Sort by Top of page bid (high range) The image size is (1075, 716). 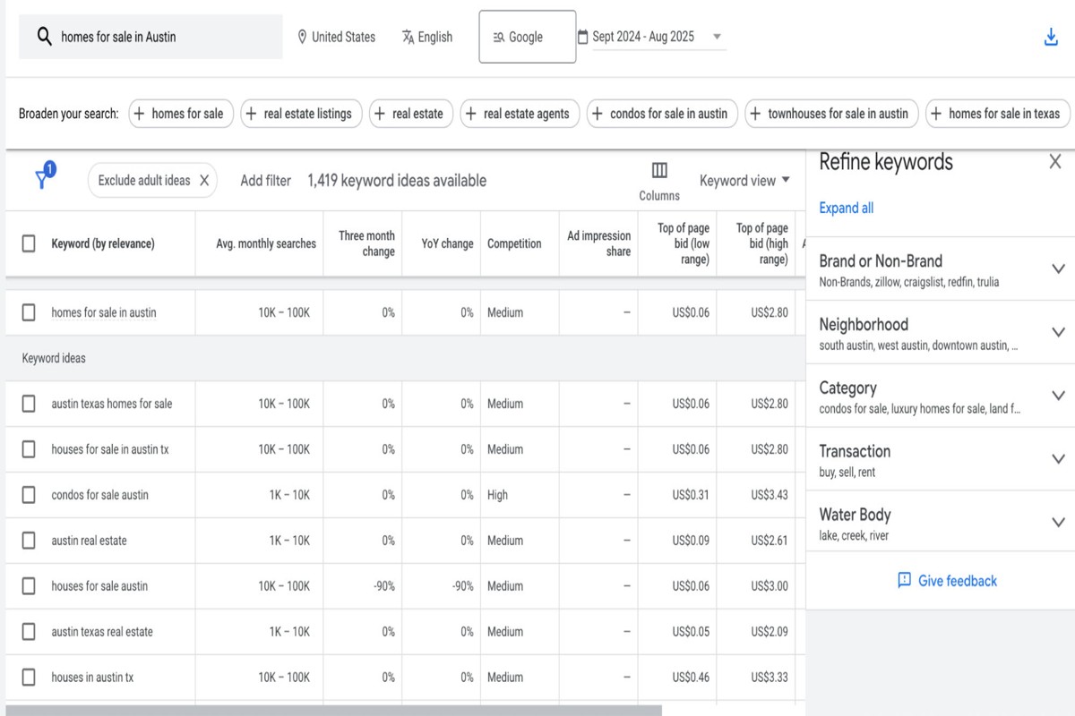762,243
